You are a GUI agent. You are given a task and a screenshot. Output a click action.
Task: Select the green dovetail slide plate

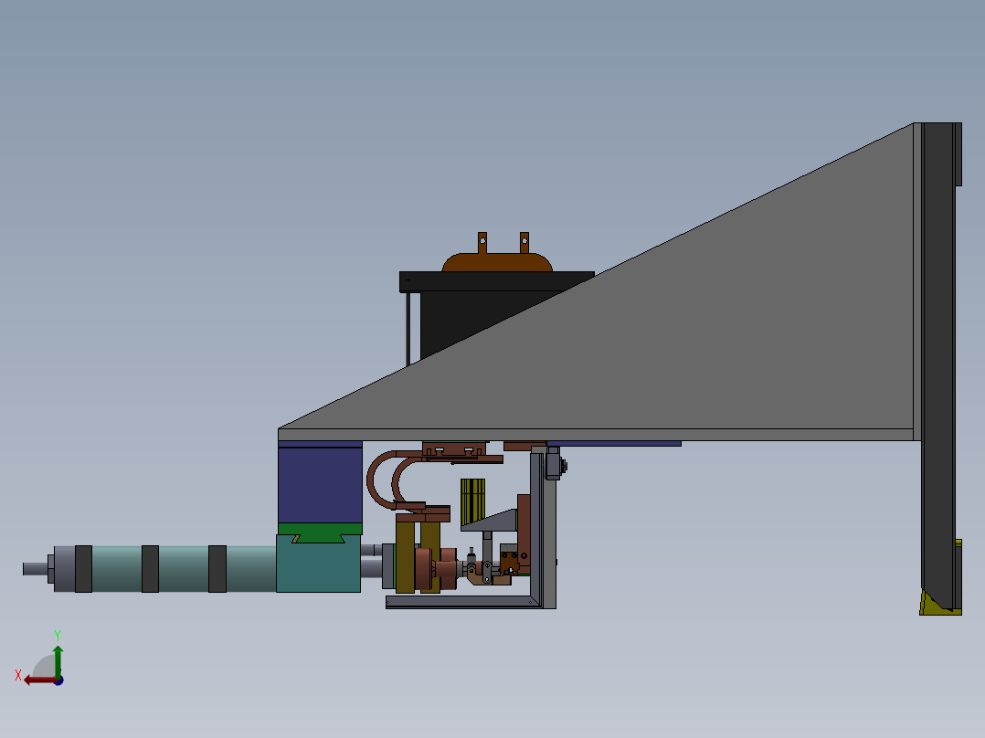pyautogui.click(x=320, y=532)
